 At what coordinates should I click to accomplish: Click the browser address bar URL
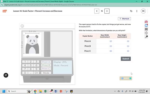pyautogui.click(x=51, y=5)
